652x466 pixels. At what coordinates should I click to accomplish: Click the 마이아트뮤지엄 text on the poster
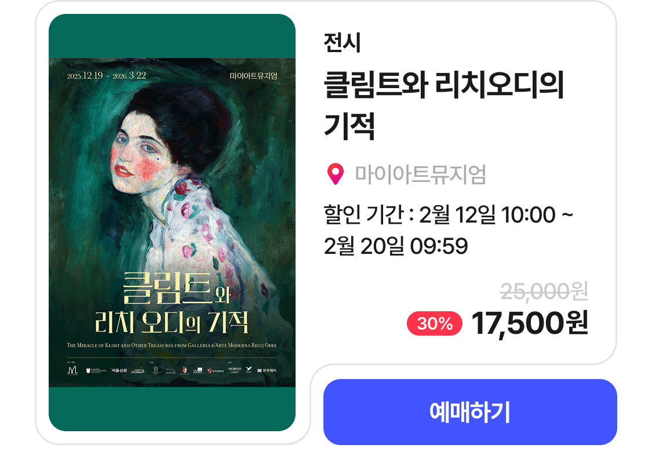tap(253, 76)
